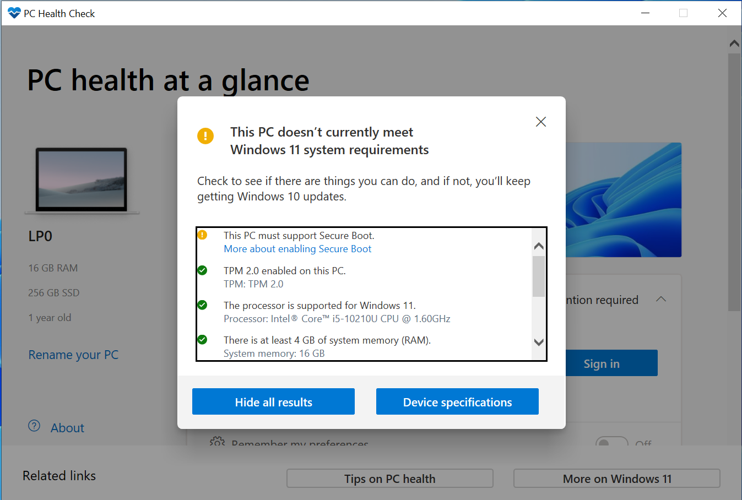Open Tips on PC health
The image size is (742, 500).
coord(390,479)
